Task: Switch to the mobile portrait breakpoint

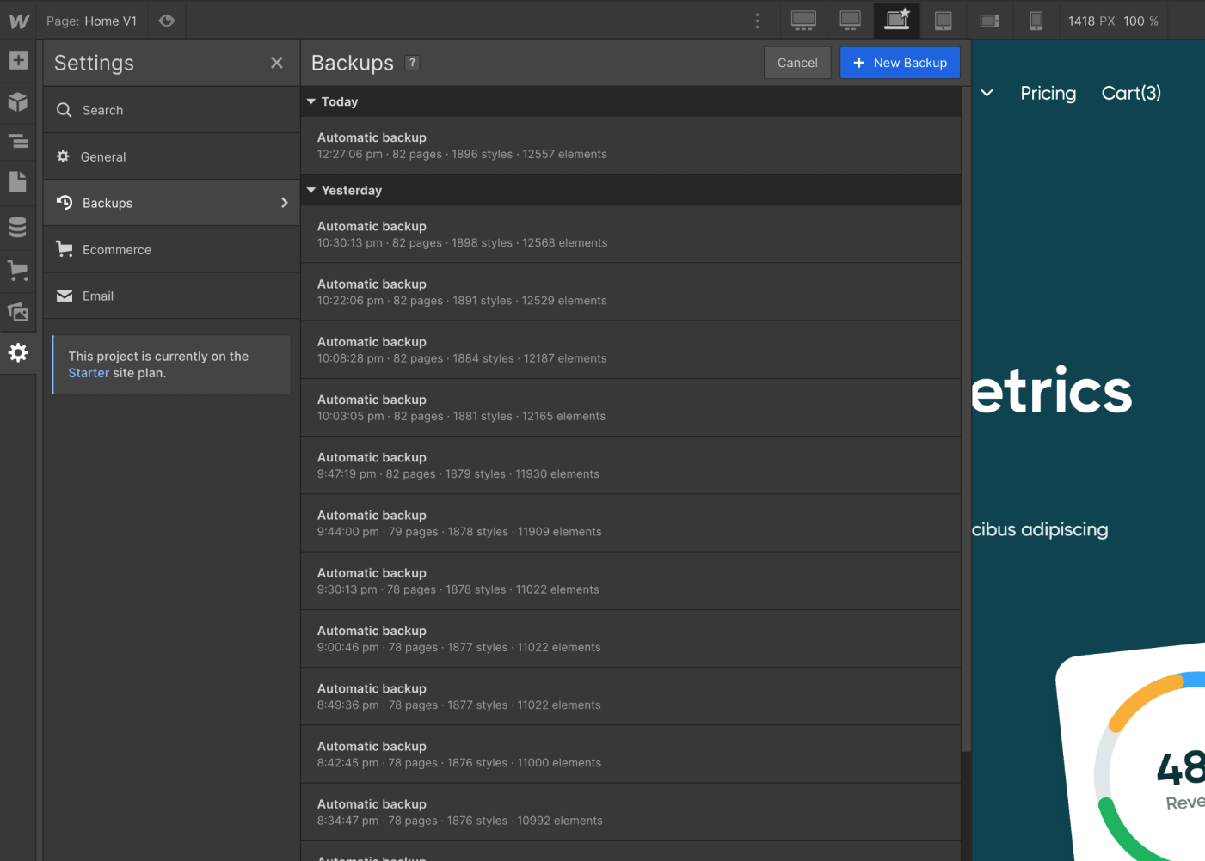Action: pos(1036,21)
